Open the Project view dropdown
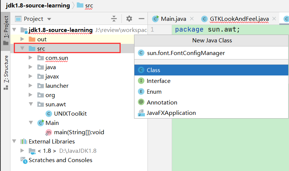Image resolution: width=289 pixels, height=171 pixels. pos(49,19)
